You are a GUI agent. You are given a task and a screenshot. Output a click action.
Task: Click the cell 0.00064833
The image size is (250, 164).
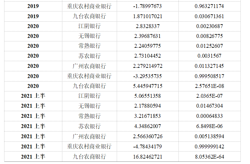[x=209, y=116]
